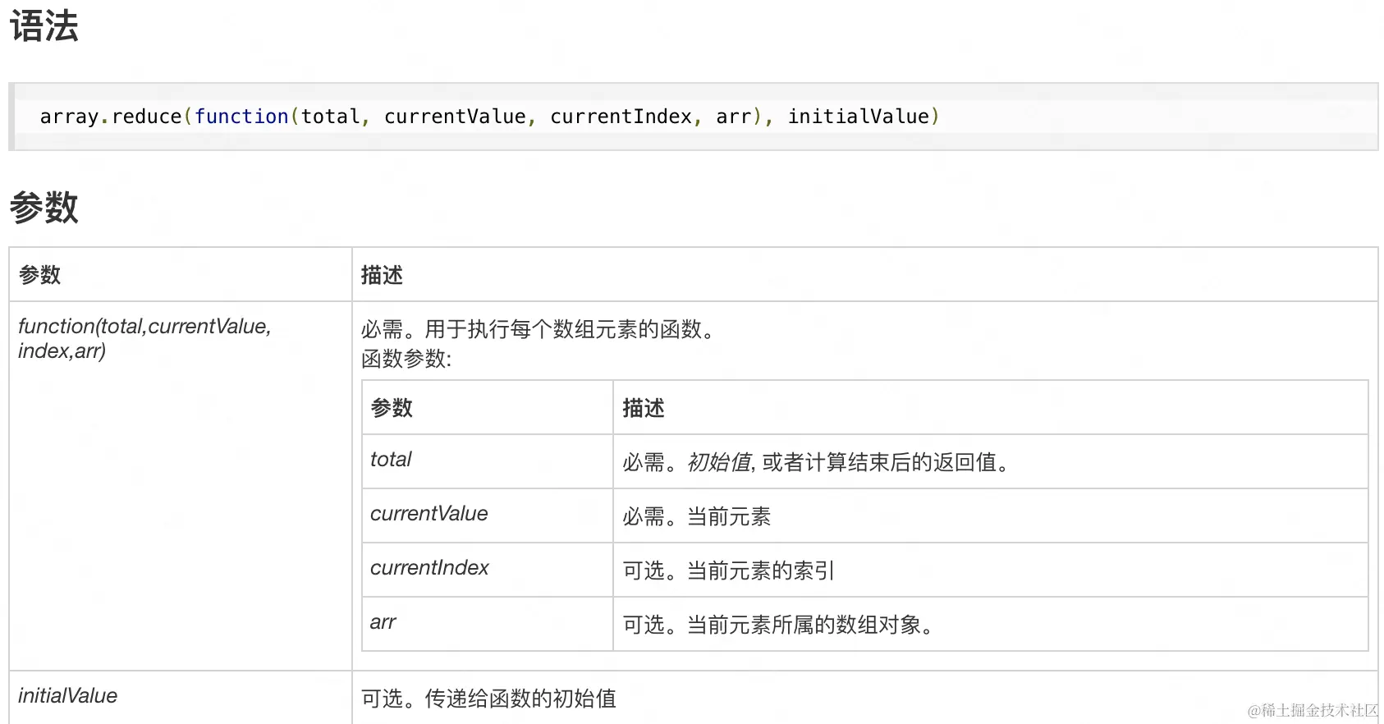Click the 函数参数: label

click(406, 359)
